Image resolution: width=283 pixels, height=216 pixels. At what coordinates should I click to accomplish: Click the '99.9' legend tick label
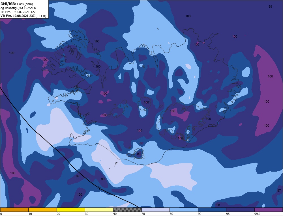[257, 214]
